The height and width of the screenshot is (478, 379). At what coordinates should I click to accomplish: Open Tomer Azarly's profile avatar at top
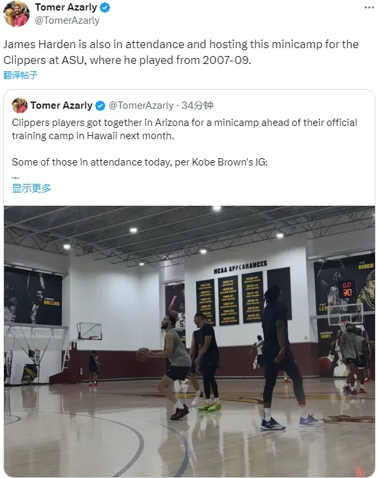pyautogui.click(x=16, y=14)
